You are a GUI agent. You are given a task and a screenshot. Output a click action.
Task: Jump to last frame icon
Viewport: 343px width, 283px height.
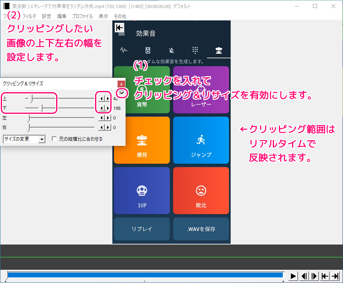tap(335, 276)
